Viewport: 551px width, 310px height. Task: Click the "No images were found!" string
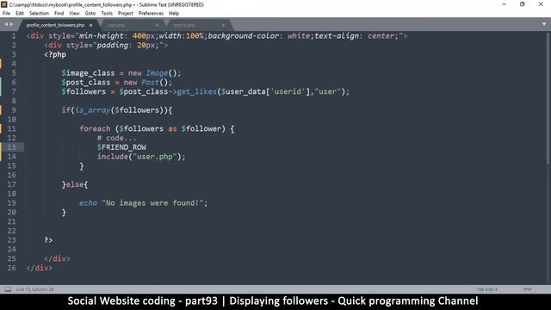pos(152,203)
